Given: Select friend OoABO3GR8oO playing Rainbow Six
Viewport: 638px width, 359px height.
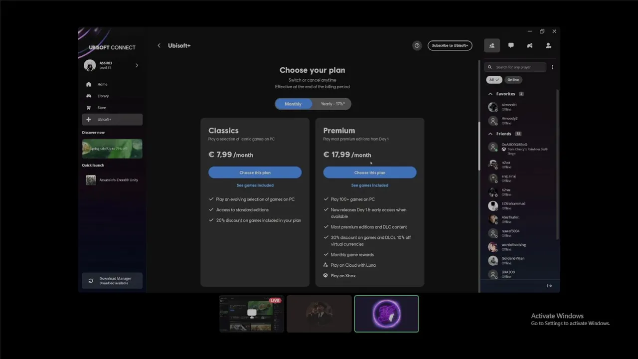Looking at the screenshot, I should (520, 149).
